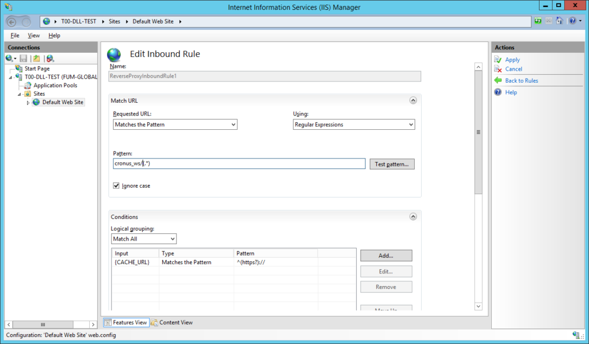This screenshot has height=344, width=589.
Task: Collapse the Sites tree node
Action: (19, 94)
